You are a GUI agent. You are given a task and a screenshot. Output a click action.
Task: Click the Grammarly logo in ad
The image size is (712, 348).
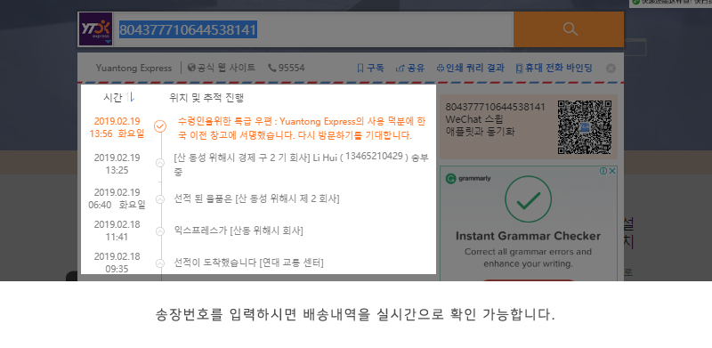pos(468,179)
